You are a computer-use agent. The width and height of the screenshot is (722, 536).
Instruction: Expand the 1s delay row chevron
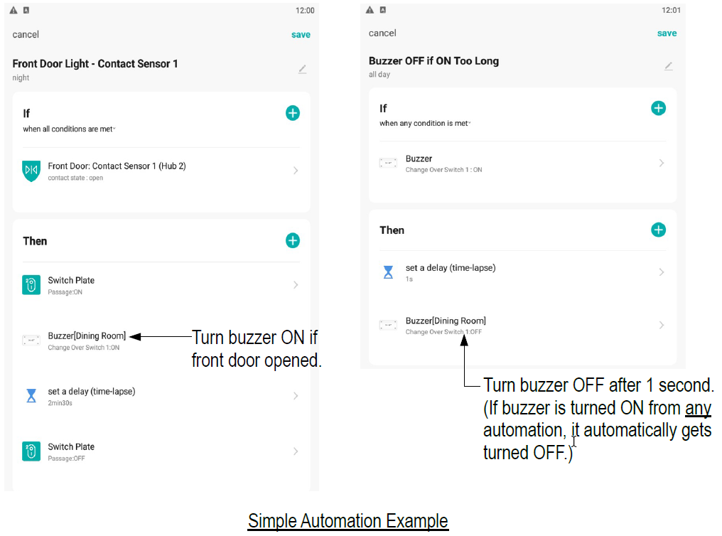tap(661, 272)
